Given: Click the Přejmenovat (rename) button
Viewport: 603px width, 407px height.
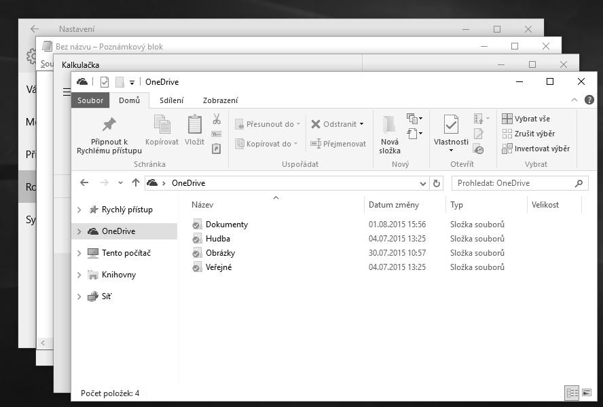Looking at the screenshot, I should pyautogui.click(x=338, y=144).
